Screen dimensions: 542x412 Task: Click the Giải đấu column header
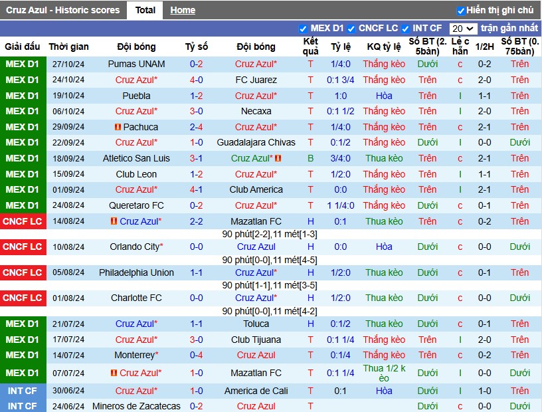[x=23, y=47]
